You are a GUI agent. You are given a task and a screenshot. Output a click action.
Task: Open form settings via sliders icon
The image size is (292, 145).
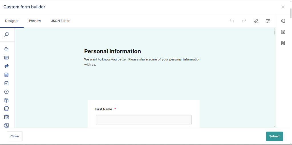[268, 21]
